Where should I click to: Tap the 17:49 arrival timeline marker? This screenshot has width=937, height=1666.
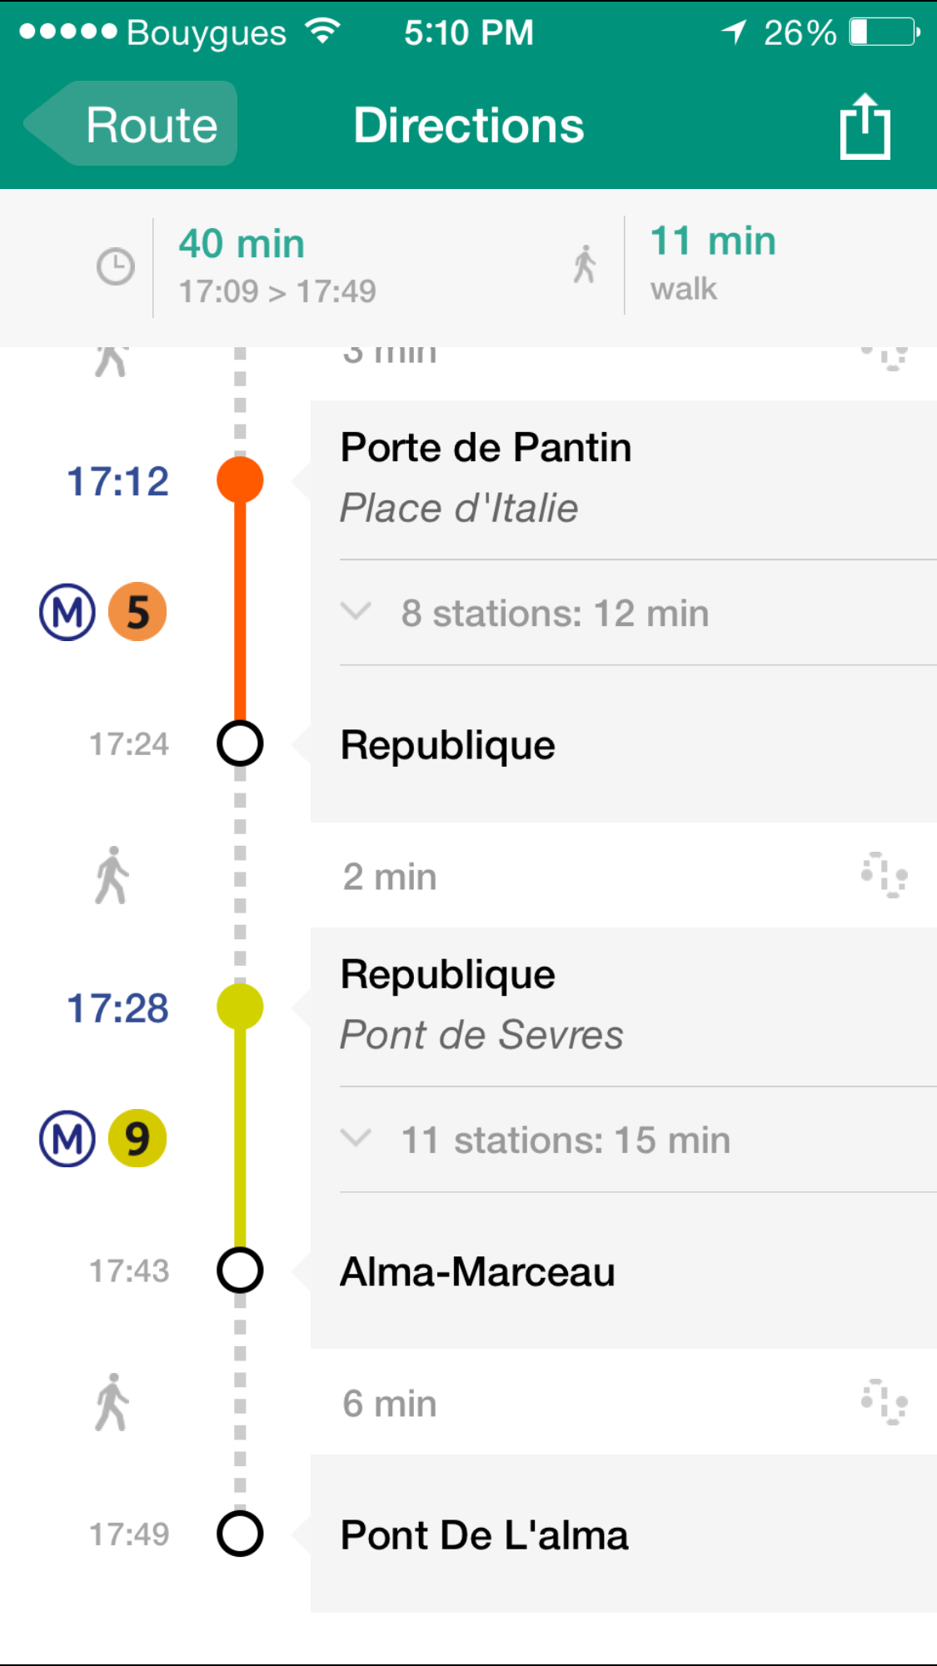[x=240, y=1534]
